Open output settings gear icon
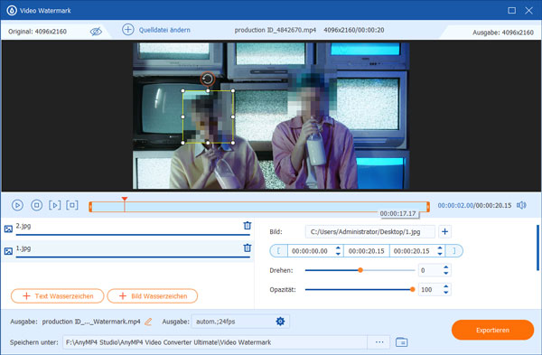The image size is (542, 355). [280, 322]
